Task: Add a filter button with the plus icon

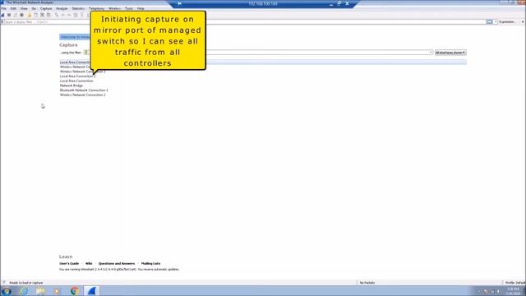Action: click(x=523, y=22)
